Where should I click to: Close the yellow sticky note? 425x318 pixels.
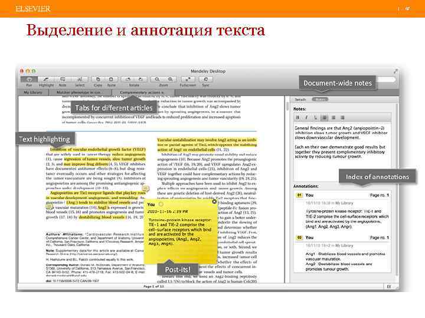214,201
